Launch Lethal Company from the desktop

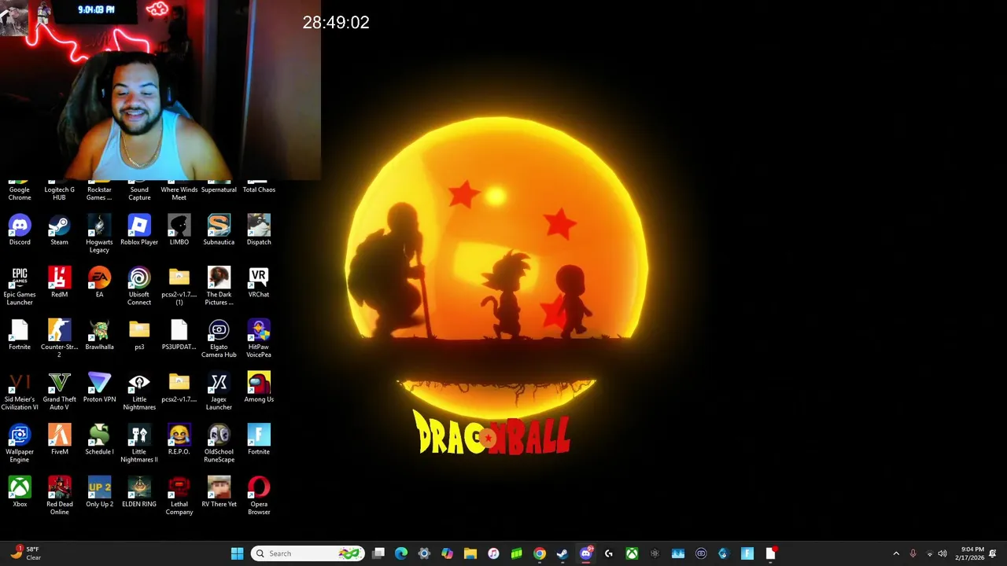click(179, 496)
